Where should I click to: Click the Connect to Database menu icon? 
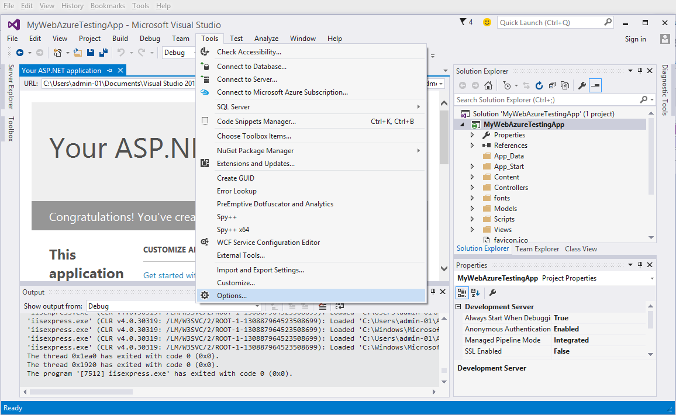click(205, 67)
